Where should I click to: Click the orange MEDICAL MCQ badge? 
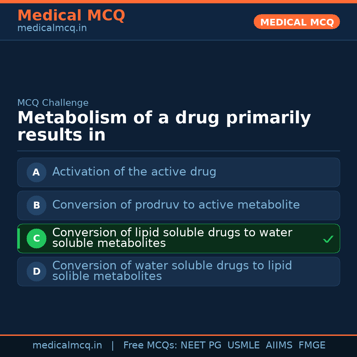tap(297, 22)
